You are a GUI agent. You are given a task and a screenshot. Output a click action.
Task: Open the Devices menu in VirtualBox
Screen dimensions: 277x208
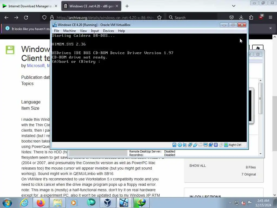[108, 31]
